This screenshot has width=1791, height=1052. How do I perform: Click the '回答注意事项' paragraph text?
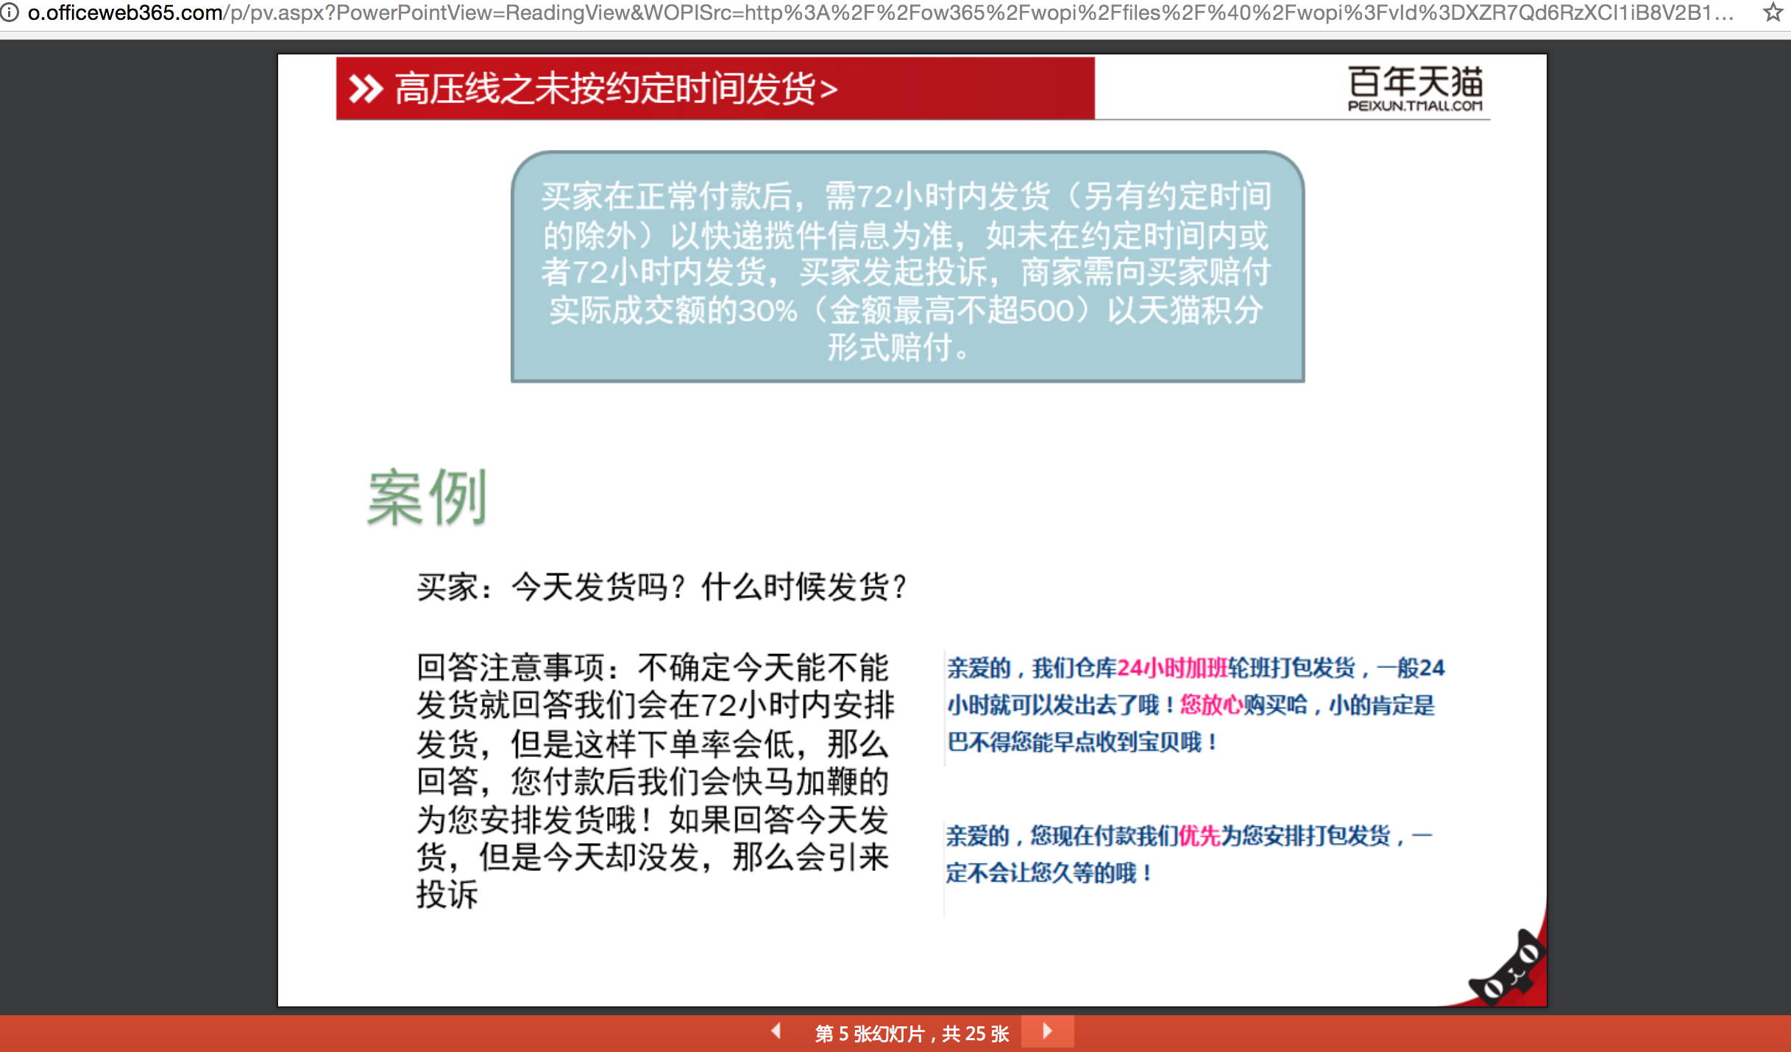pyautogui.click(x=653, y=780)
